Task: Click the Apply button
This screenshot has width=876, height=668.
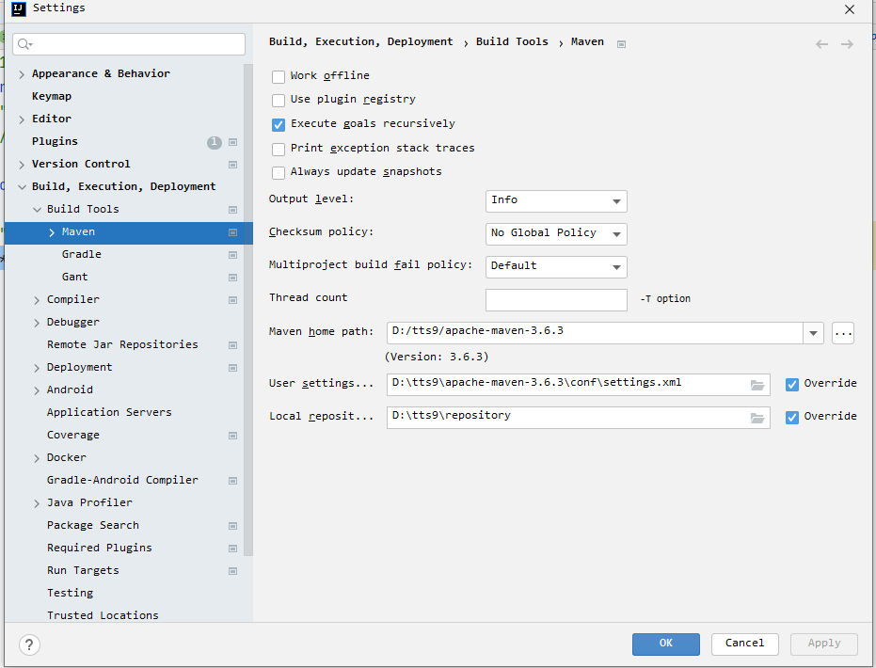Action: [824, 644]
